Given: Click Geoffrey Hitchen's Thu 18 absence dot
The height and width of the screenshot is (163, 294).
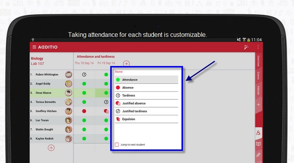Looking at the screenshot, I should [84, 111].
